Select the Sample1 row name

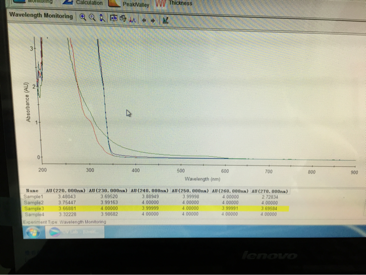click(x=33, y=197)
